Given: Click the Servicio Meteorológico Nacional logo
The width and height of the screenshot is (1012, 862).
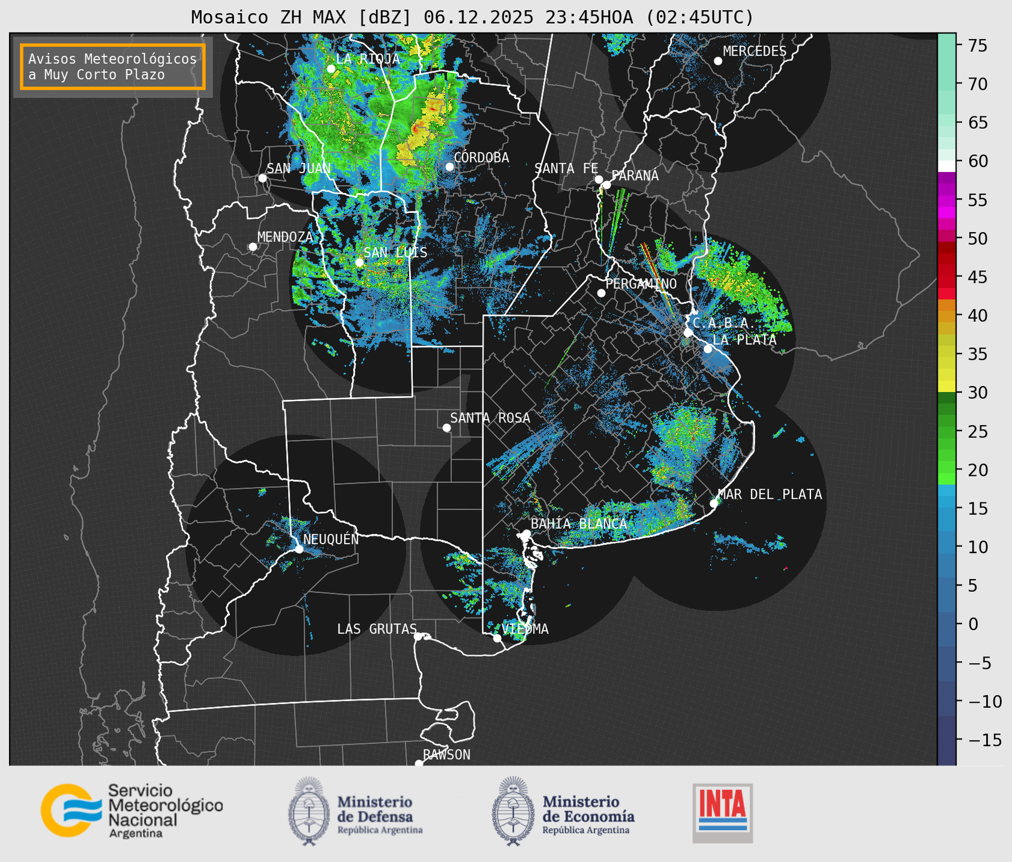Looking at the screenshot, I should coord(131,810).
